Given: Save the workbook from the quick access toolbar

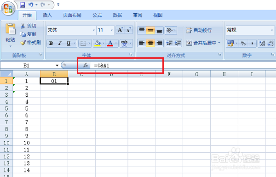Looking at the screenshot, I should [x=23, y=5].
